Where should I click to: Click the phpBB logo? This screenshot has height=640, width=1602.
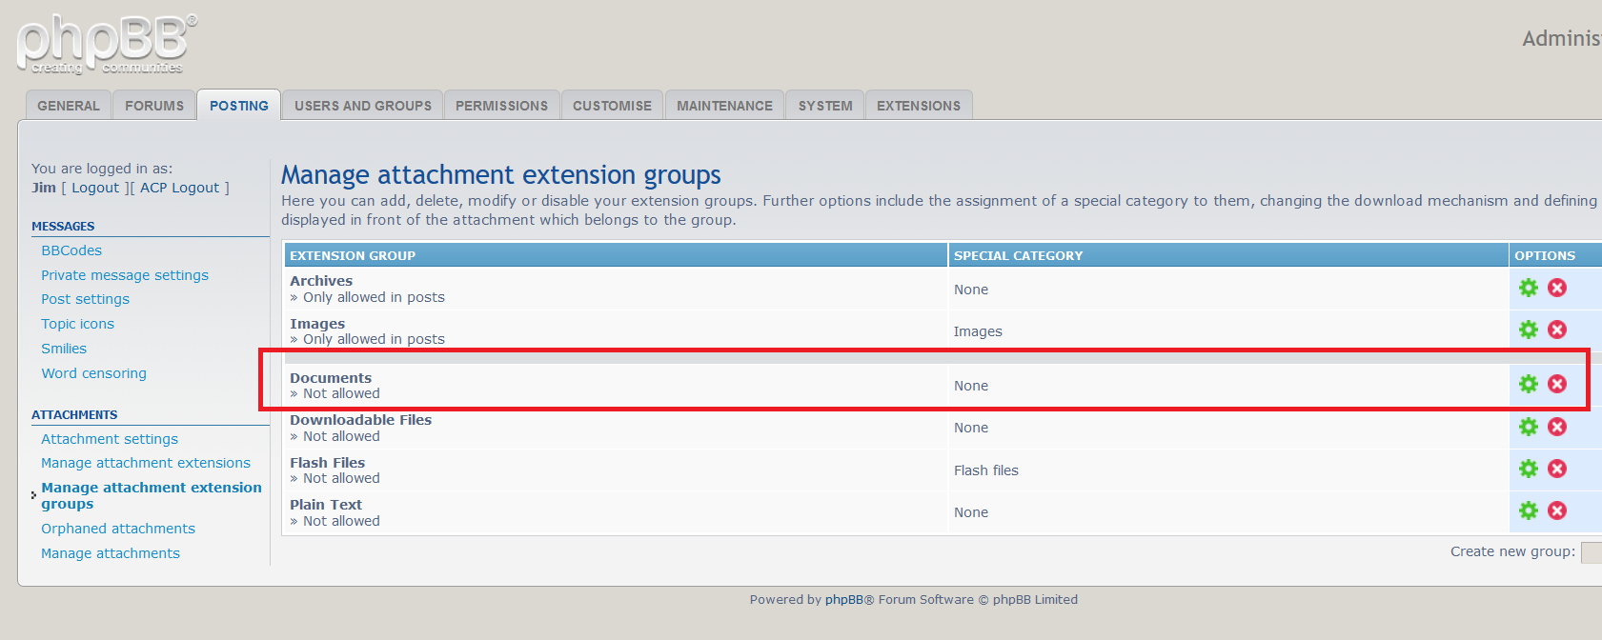106,44
